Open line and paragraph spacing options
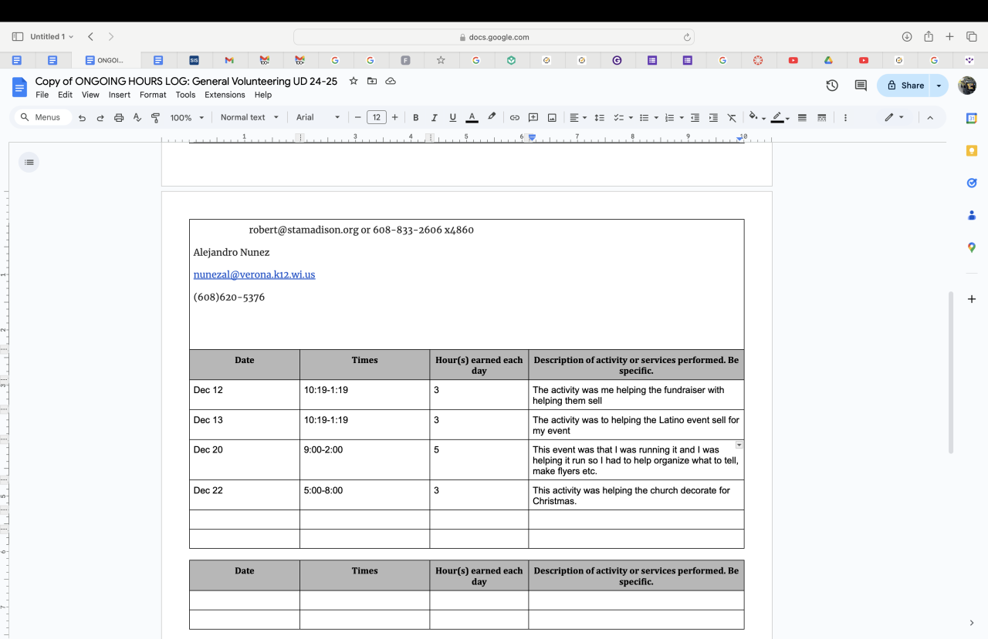The image size is (988, 639). tap(599, 118)
